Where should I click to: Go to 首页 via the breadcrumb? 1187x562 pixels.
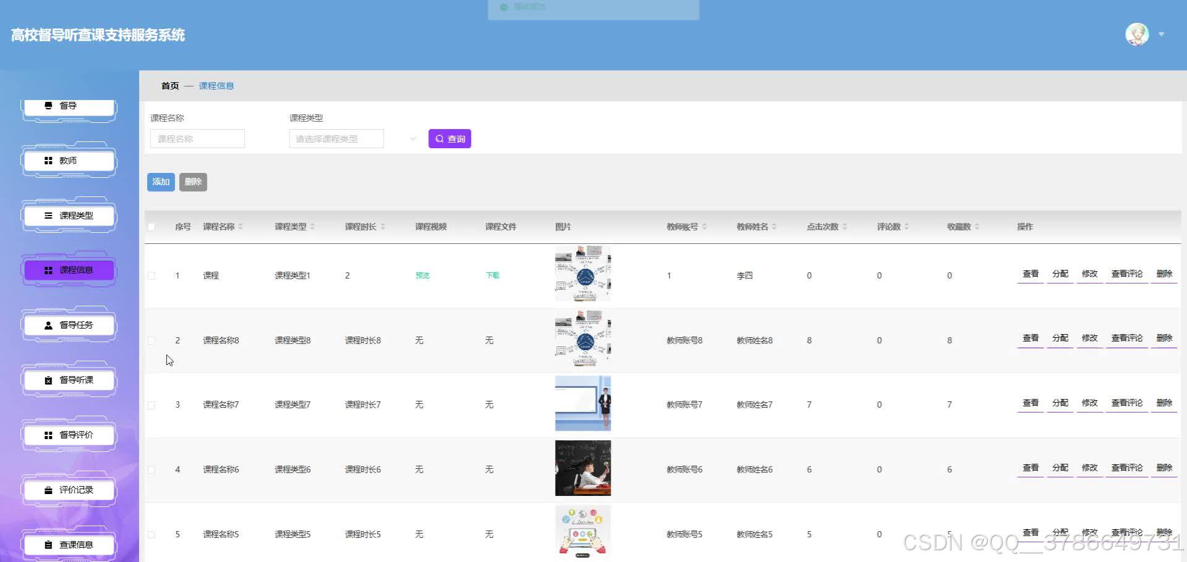169,85
